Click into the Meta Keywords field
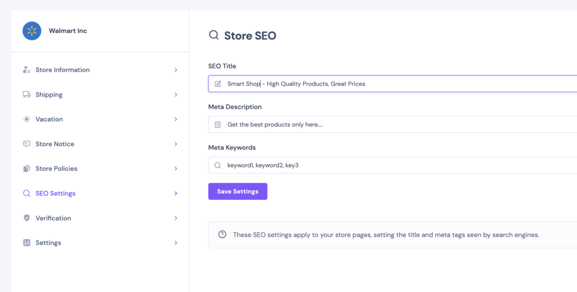The image size is (577, 292). (393, 165)
